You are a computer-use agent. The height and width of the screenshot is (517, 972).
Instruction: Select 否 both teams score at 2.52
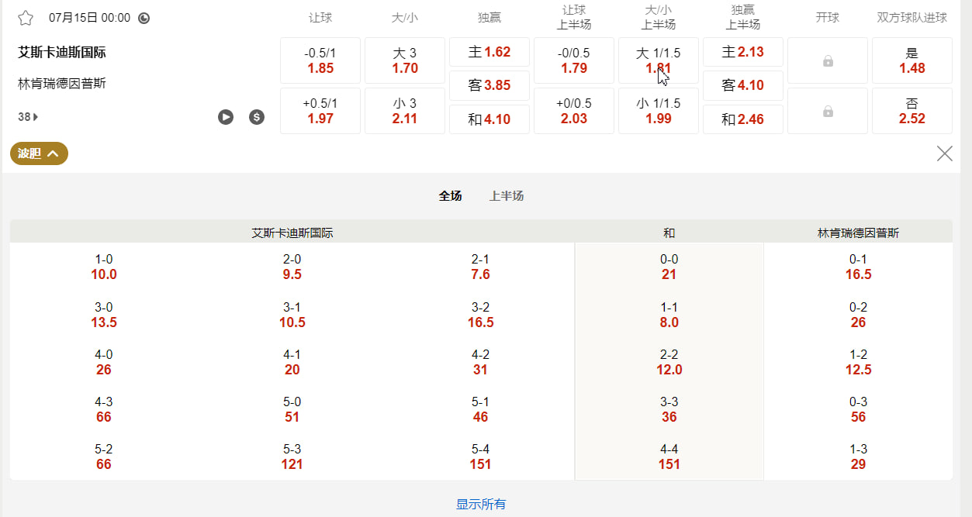[912, 111]
